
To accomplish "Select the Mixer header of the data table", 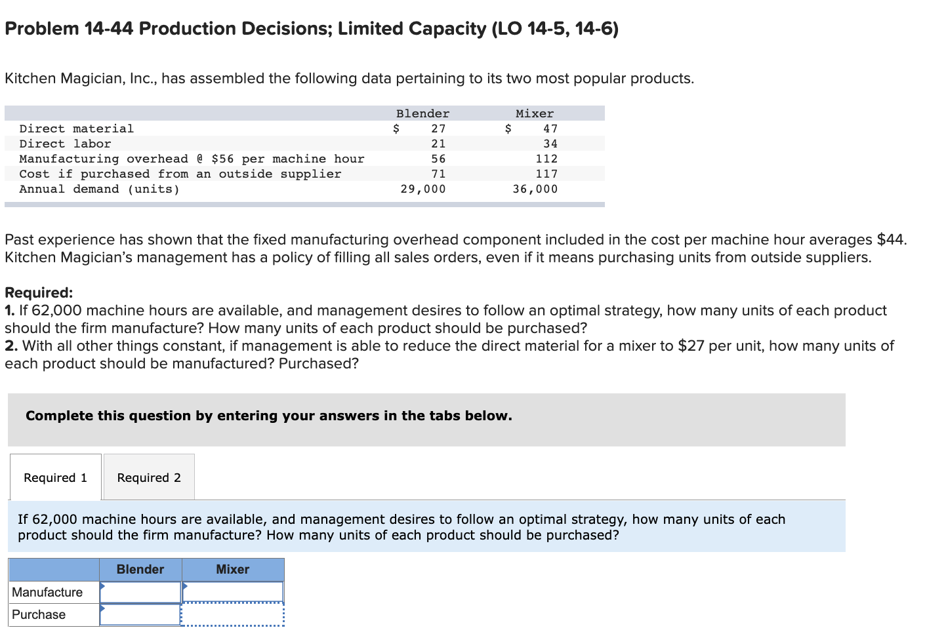I will click(535, 113).
